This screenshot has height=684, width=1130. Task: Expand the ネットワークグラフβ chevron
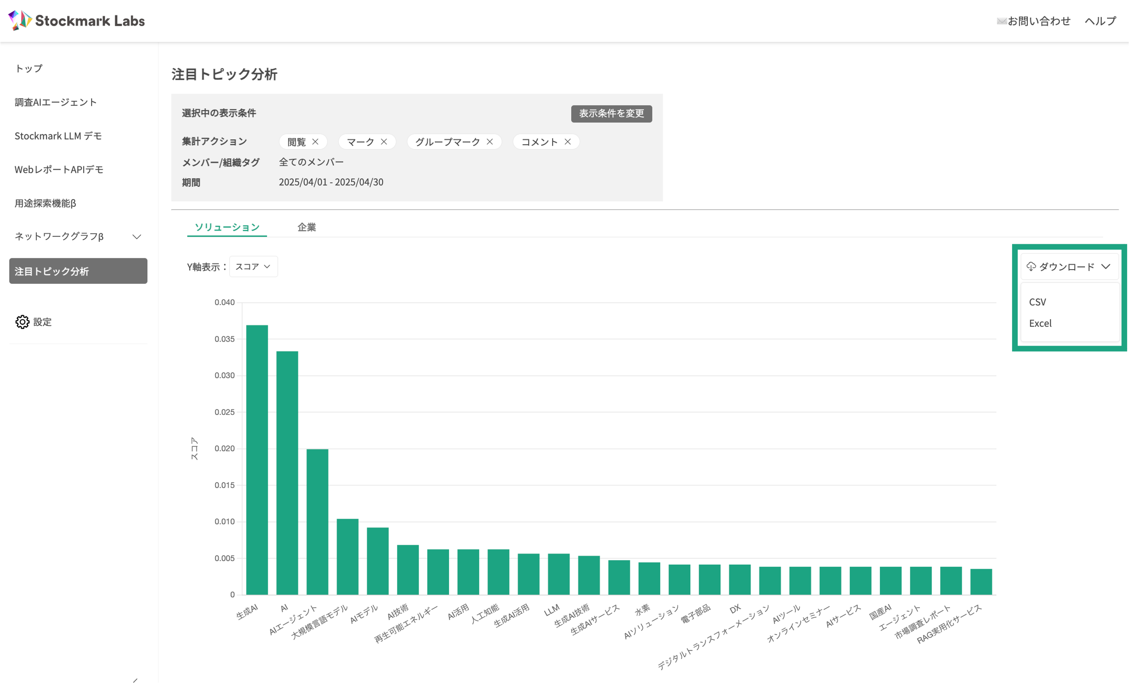[137, 237]
